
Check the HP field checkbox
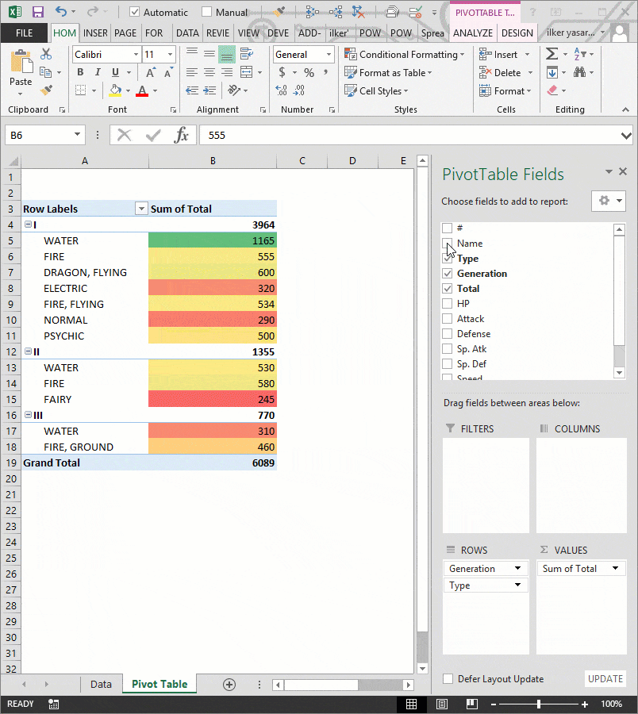[x=447, y=303]
